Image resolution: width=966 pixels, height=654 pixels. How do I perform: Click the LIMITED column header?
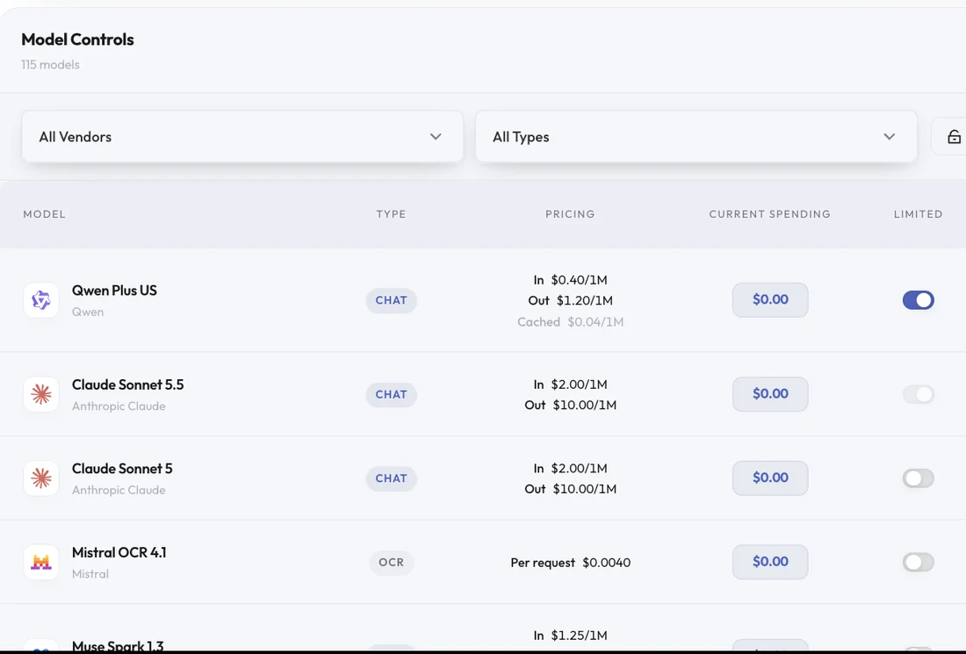(918, 214)
